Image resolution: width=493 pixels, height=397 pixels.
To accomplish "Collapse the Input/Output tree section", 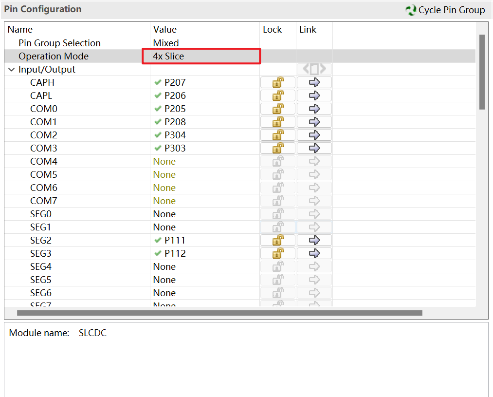I will point(11,70).
